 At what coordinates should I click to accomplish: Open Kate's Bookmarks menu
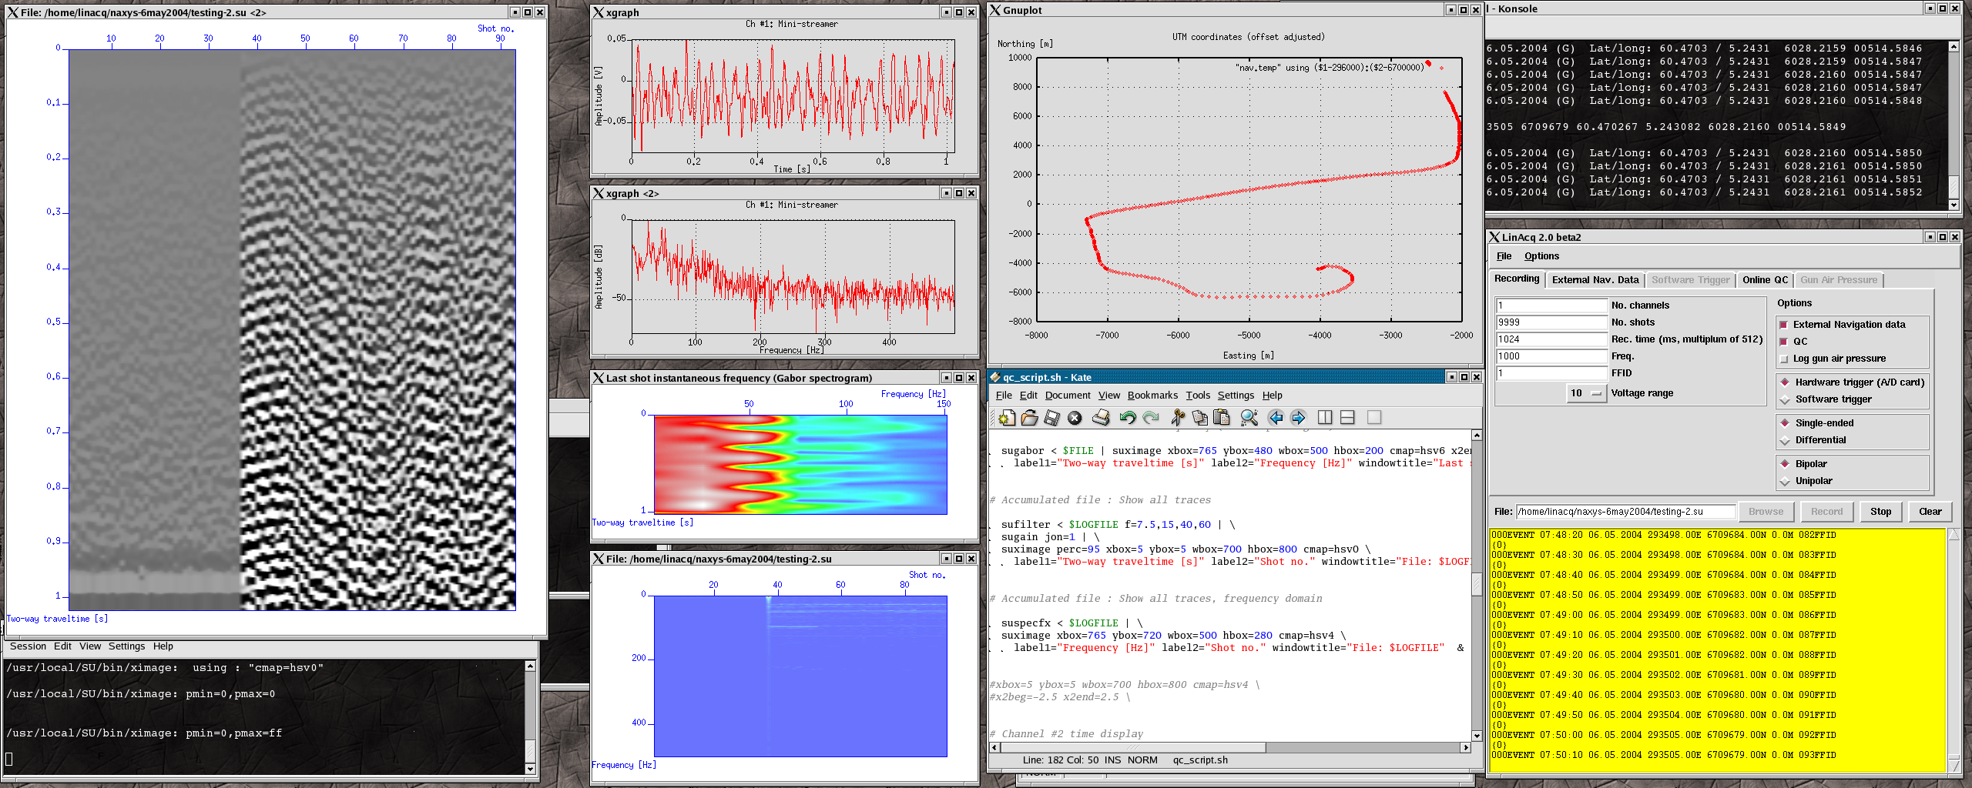pyautogui.click(x=1152, y=396)
